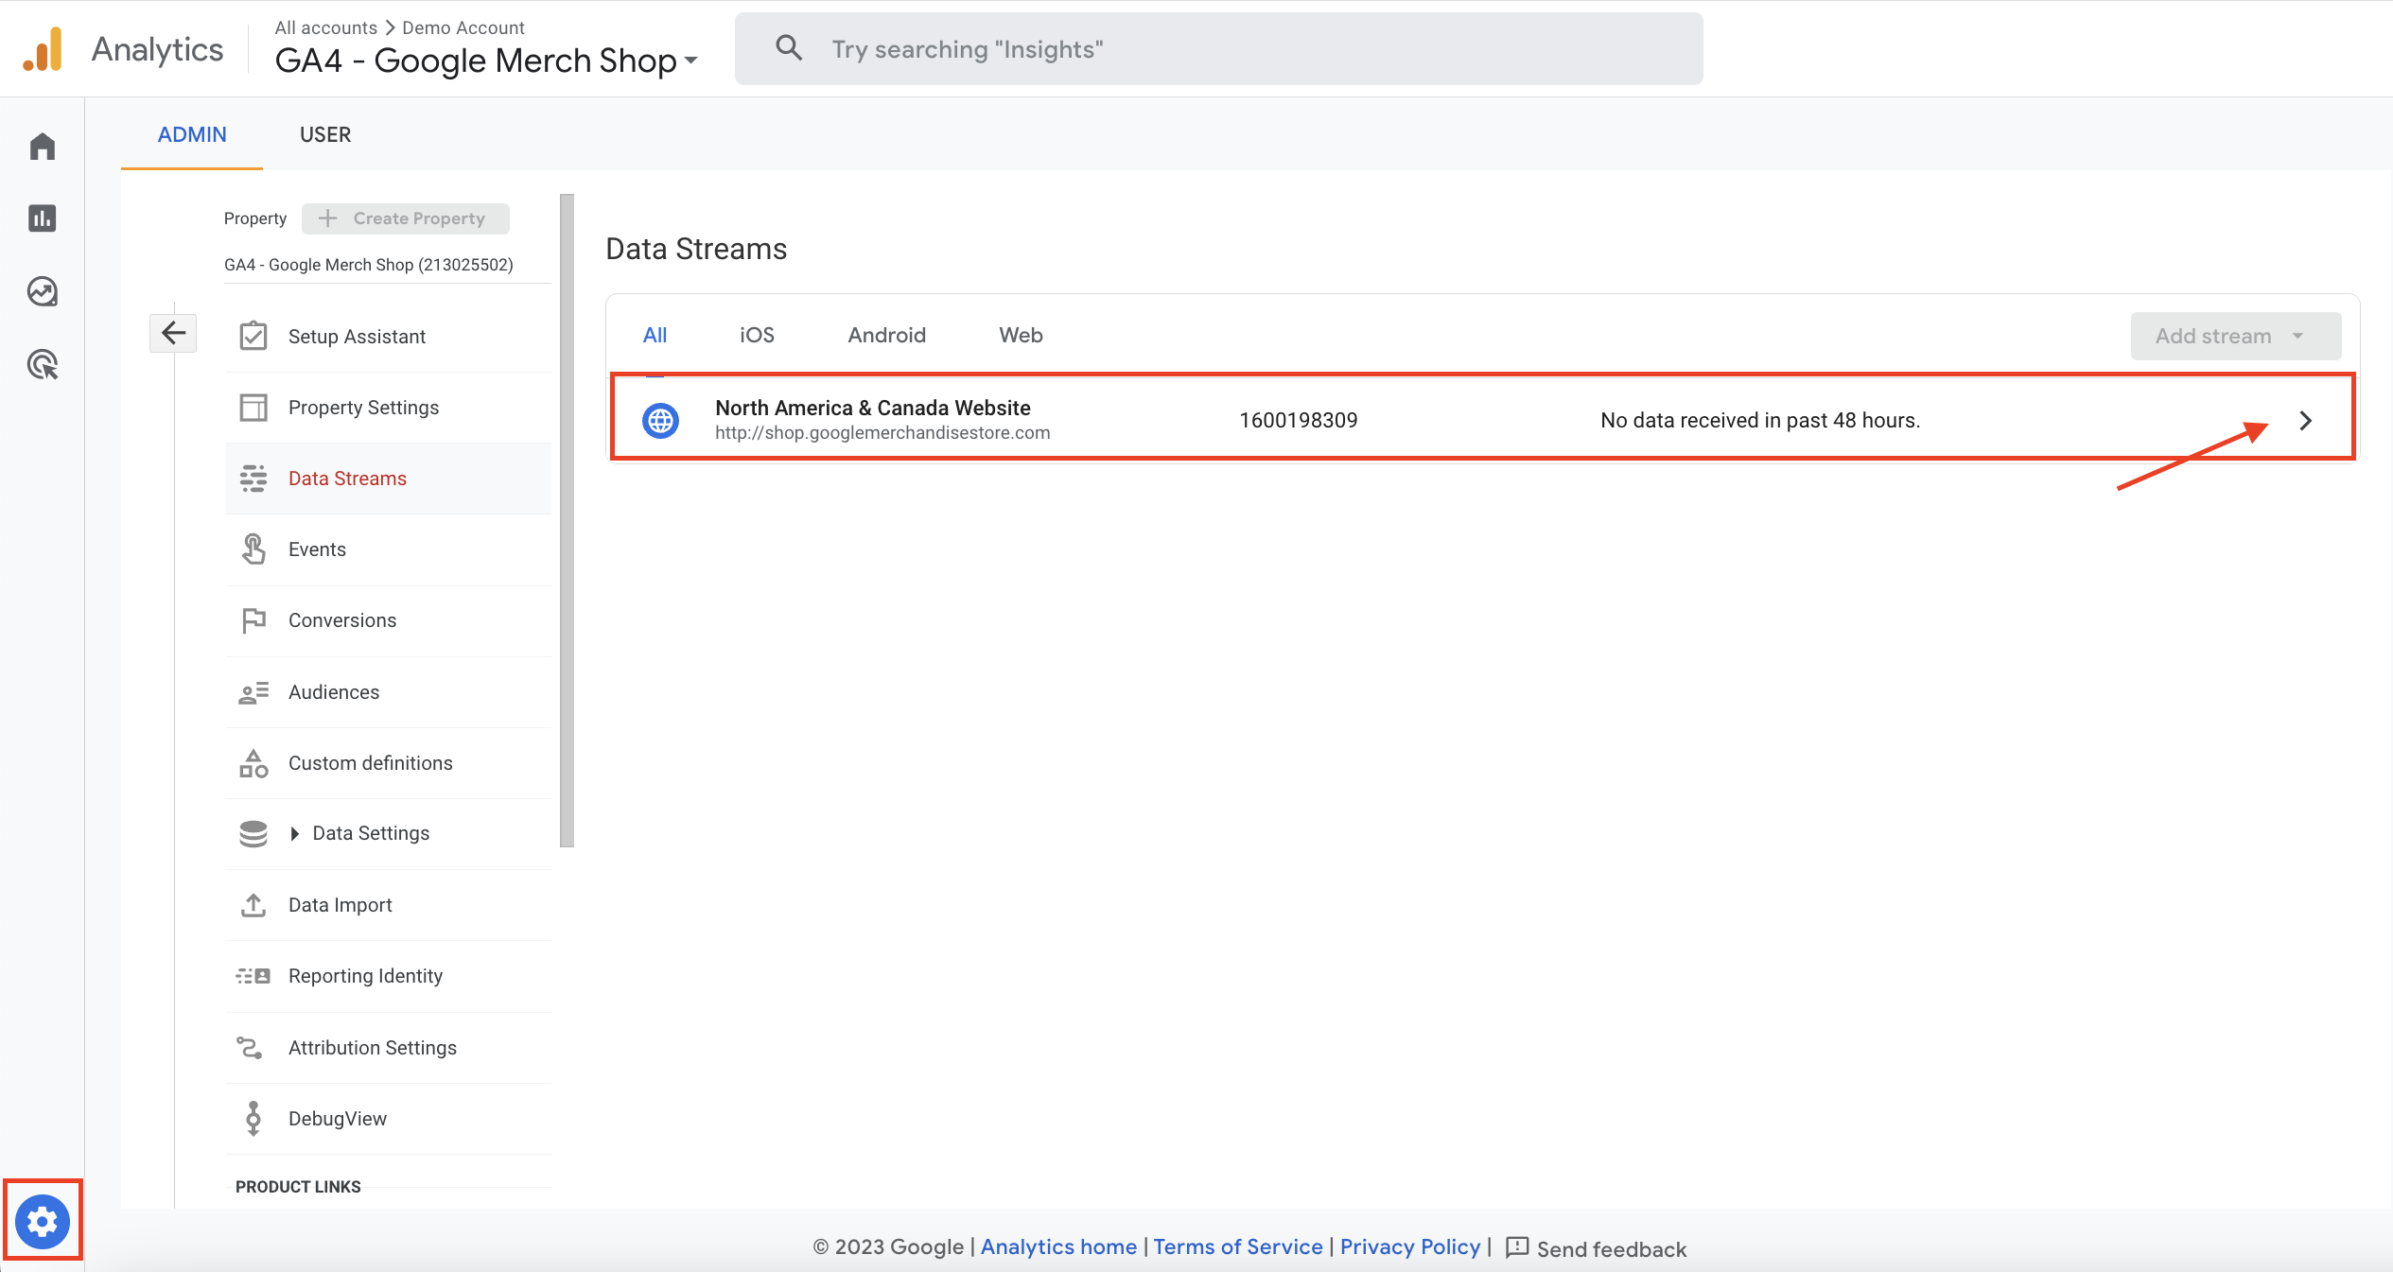The height and width of the screenshot is (1272, 2393).
Task: Click the property column scrollbar
Action: click(567, 520)
